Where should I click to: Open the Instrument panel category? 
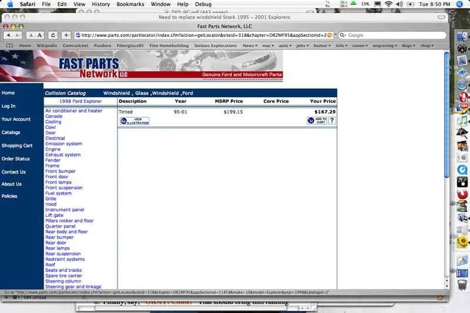pyautogui.click(x=65, y=210)
